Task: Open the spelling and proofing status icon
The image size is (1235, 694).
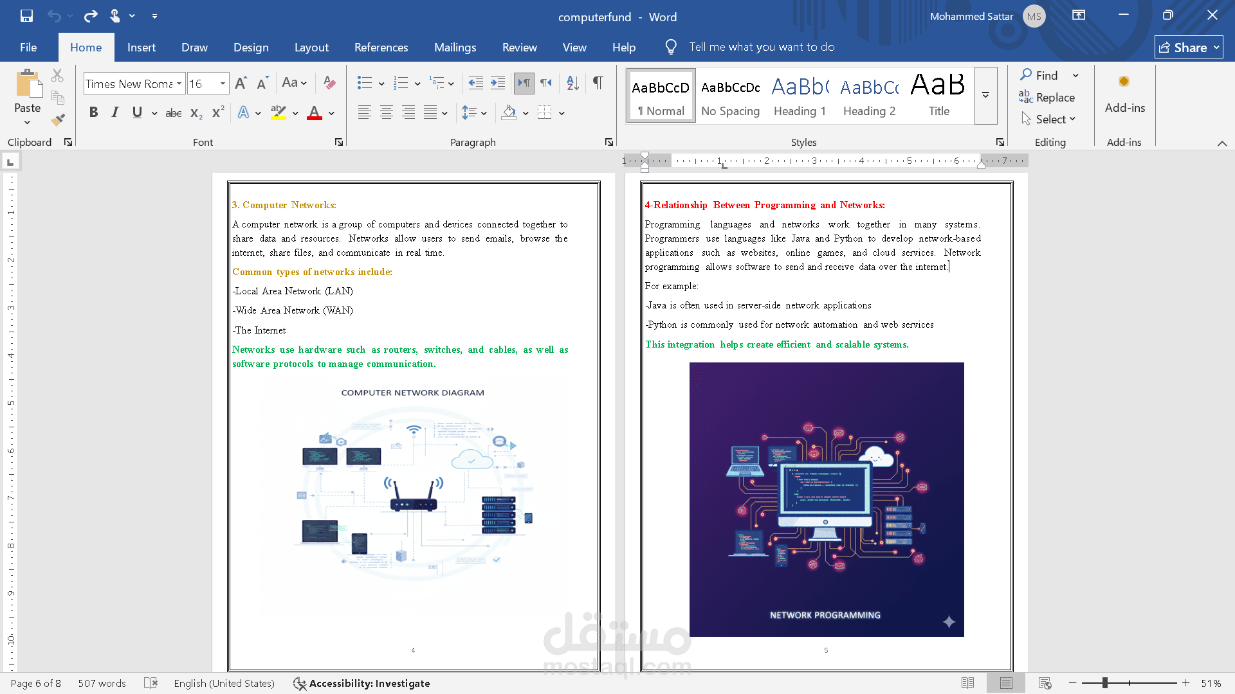Action: point(151,683)
